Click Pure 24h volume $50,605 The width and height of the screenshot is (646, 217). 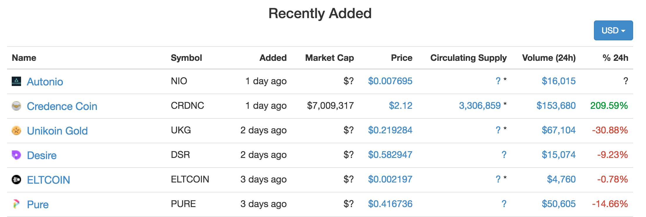pyautogui.click(x=559, y=204)
